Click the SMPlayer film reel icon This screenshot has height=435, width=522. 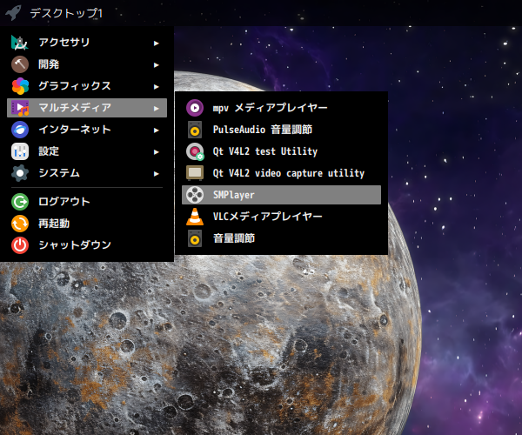pyautogui.click(x=195, y=195)
